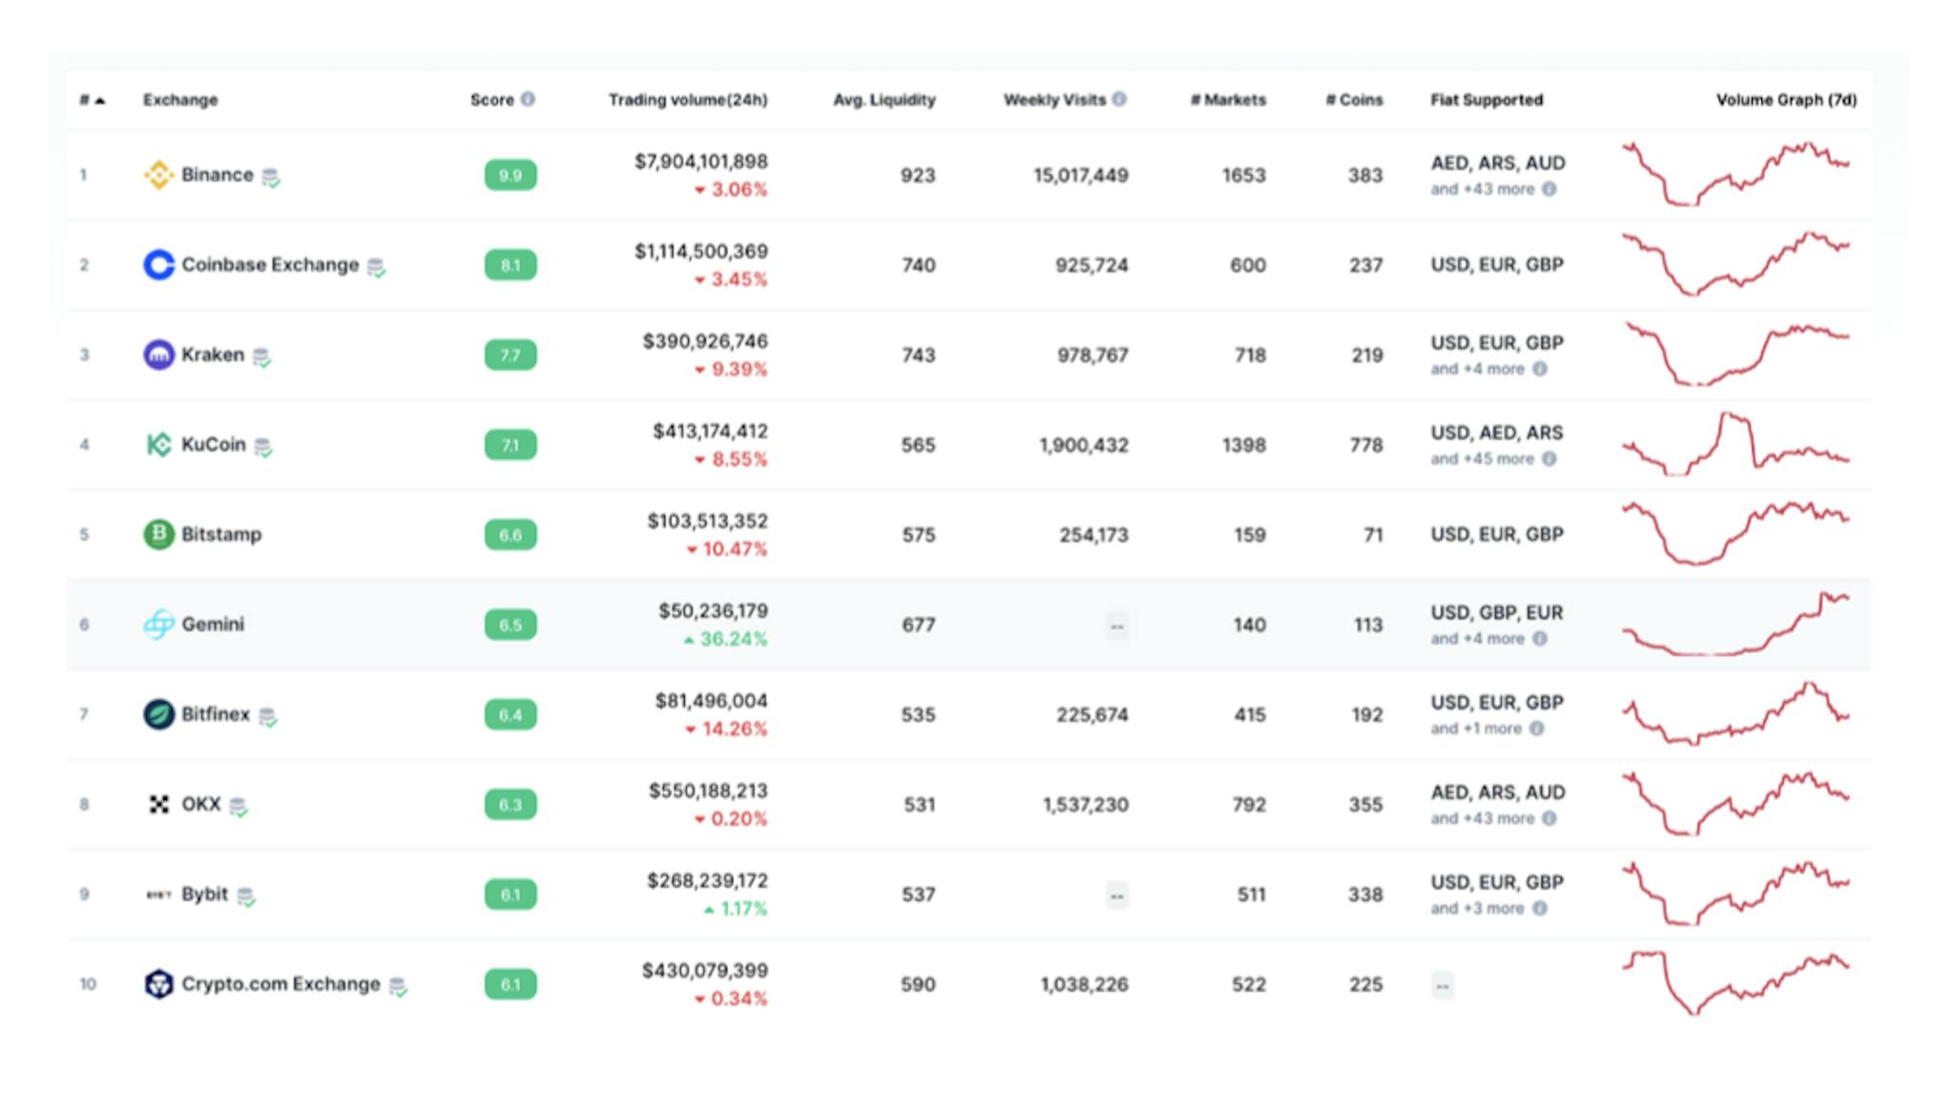Open the Kraken exchange link
The height and width of the screenshot is (1108, 1954).
(x=213, y=355)
